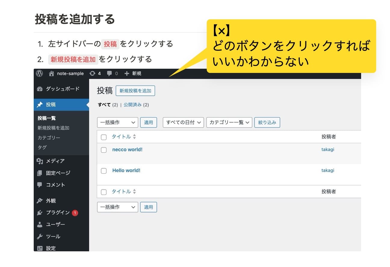
Task: Click 新規投稿を追加 button beside 投稿 heading
Action: point(135,91)
